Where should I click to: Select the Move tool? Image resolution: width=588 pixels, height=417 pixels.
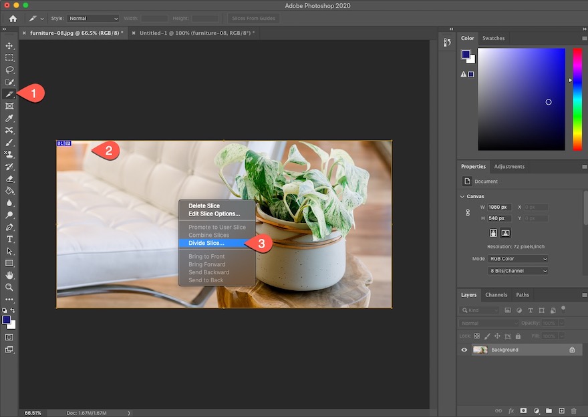pyautogui.click(x=9, y=45)
